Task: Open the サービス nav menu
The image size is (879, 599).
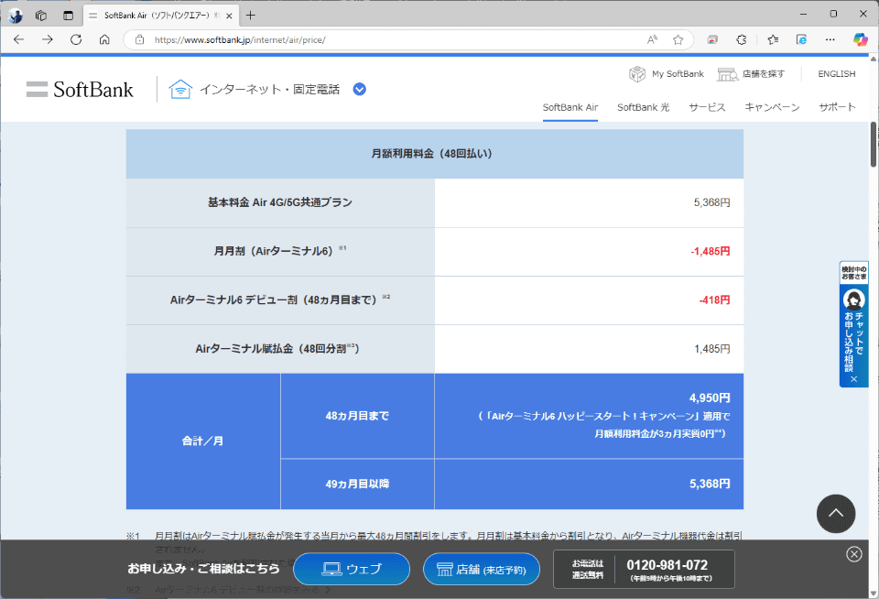Action: click(x=707, y=107)
